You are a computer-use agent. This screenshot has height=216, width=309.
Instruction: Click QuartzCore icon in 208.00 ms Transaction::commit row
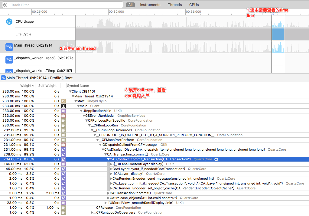(63, 154)
